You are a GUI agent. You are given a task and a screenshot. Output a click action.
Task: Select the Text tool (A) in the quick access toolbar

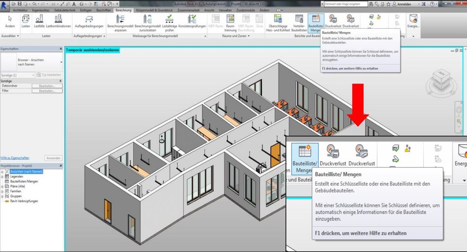tap(74, 4)
